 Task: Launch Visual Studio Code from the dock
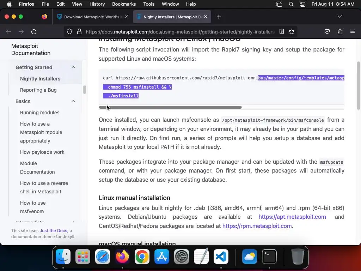coord(221,257)
